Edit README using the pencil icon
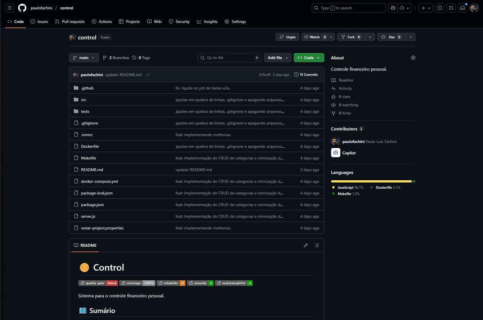 [306, 245]
